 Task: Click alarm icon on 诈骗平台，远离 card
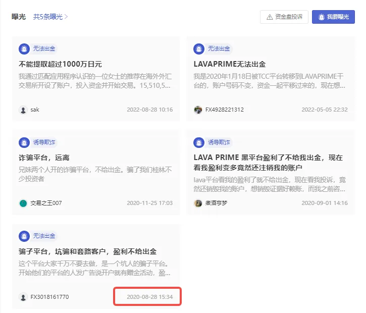tap(24, 142)
